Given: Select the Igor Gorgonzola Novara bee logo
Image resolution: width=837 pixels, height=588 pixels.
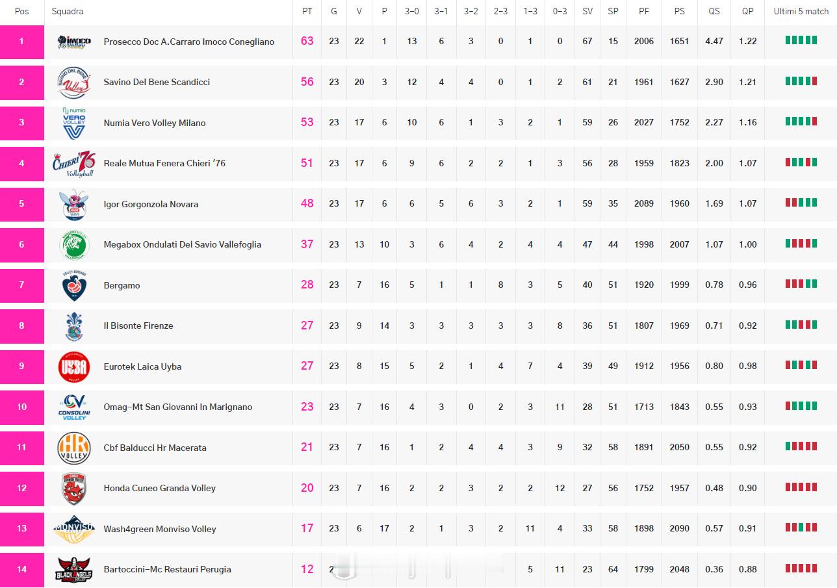Looking at the screenshot, I should coord(74,204).
